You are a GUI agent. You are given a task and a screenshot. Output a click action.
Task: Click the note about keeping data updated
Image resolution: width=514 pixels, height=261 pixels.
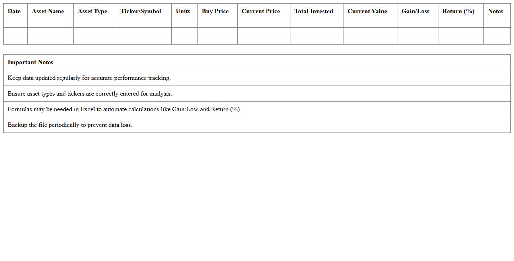click(89, 78)
